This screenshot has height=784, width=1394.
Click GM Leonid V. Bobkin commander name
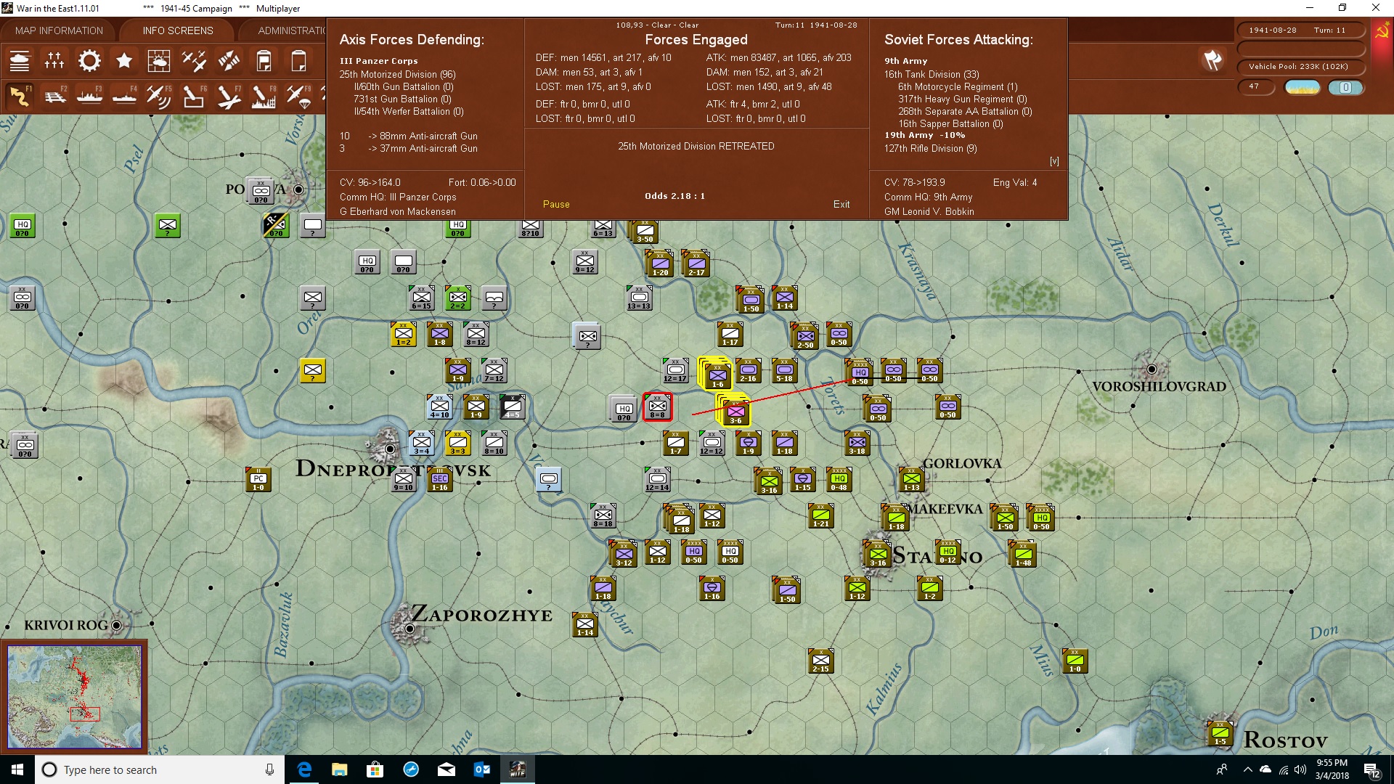click(x=929, y=211)
